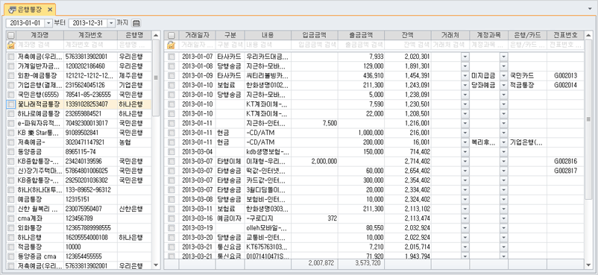The width and height of the screenshot is (598, 275).
Task: Open 계정과목 dropdown in 2013-03-16 row
Action: (x=503, y=218)
